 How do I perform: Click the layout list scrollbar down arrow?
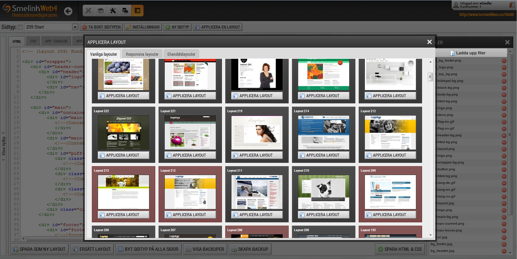[x=430, y=235]
